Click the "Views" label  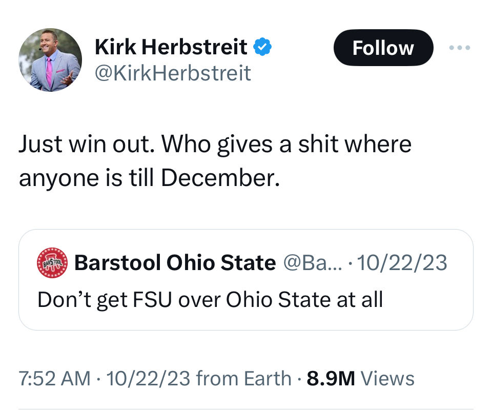pos(387,379)
